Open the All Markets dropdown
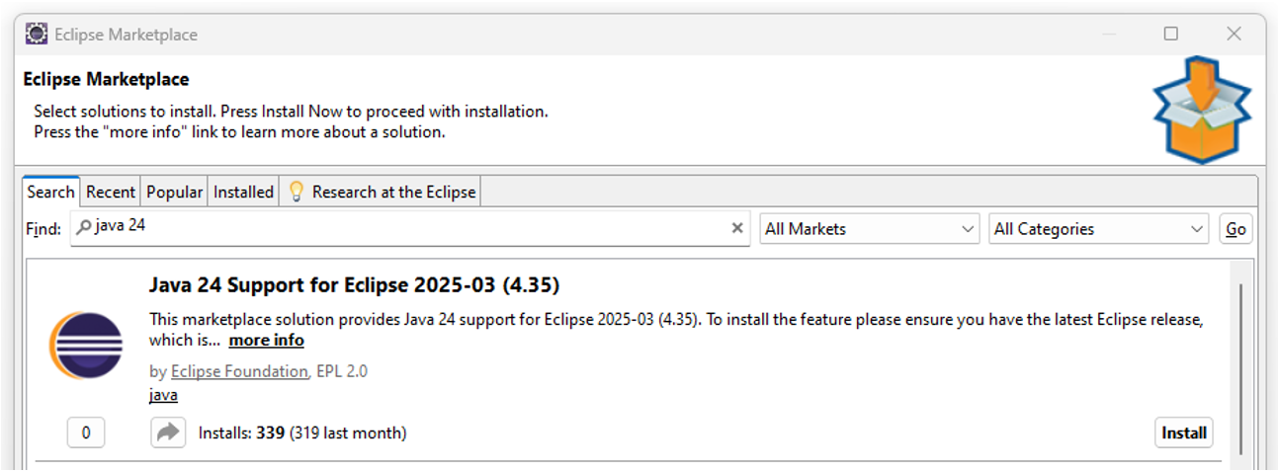The width and height of the screenshot is (1278, 473). pyautogui.click(x=870, y=229)
